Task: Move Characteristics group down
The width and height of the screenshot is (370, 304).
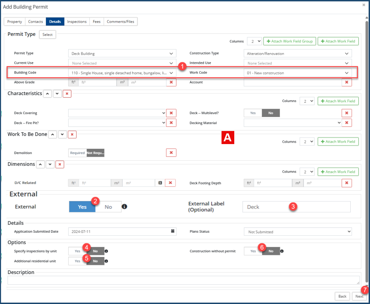Action: [57, 94]
